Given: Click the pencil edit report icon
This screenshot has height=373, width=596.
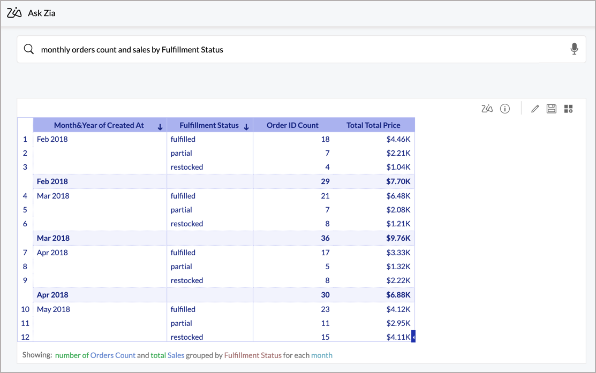Looking at the screenshot, I should coord(534,109).
